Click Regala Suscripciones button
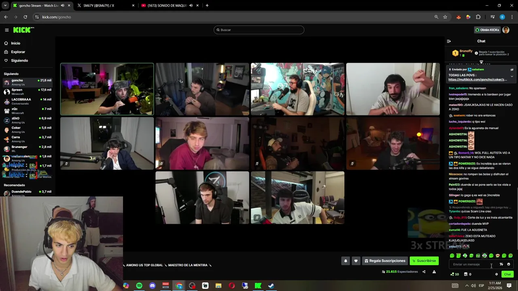 tap(385, 261)
